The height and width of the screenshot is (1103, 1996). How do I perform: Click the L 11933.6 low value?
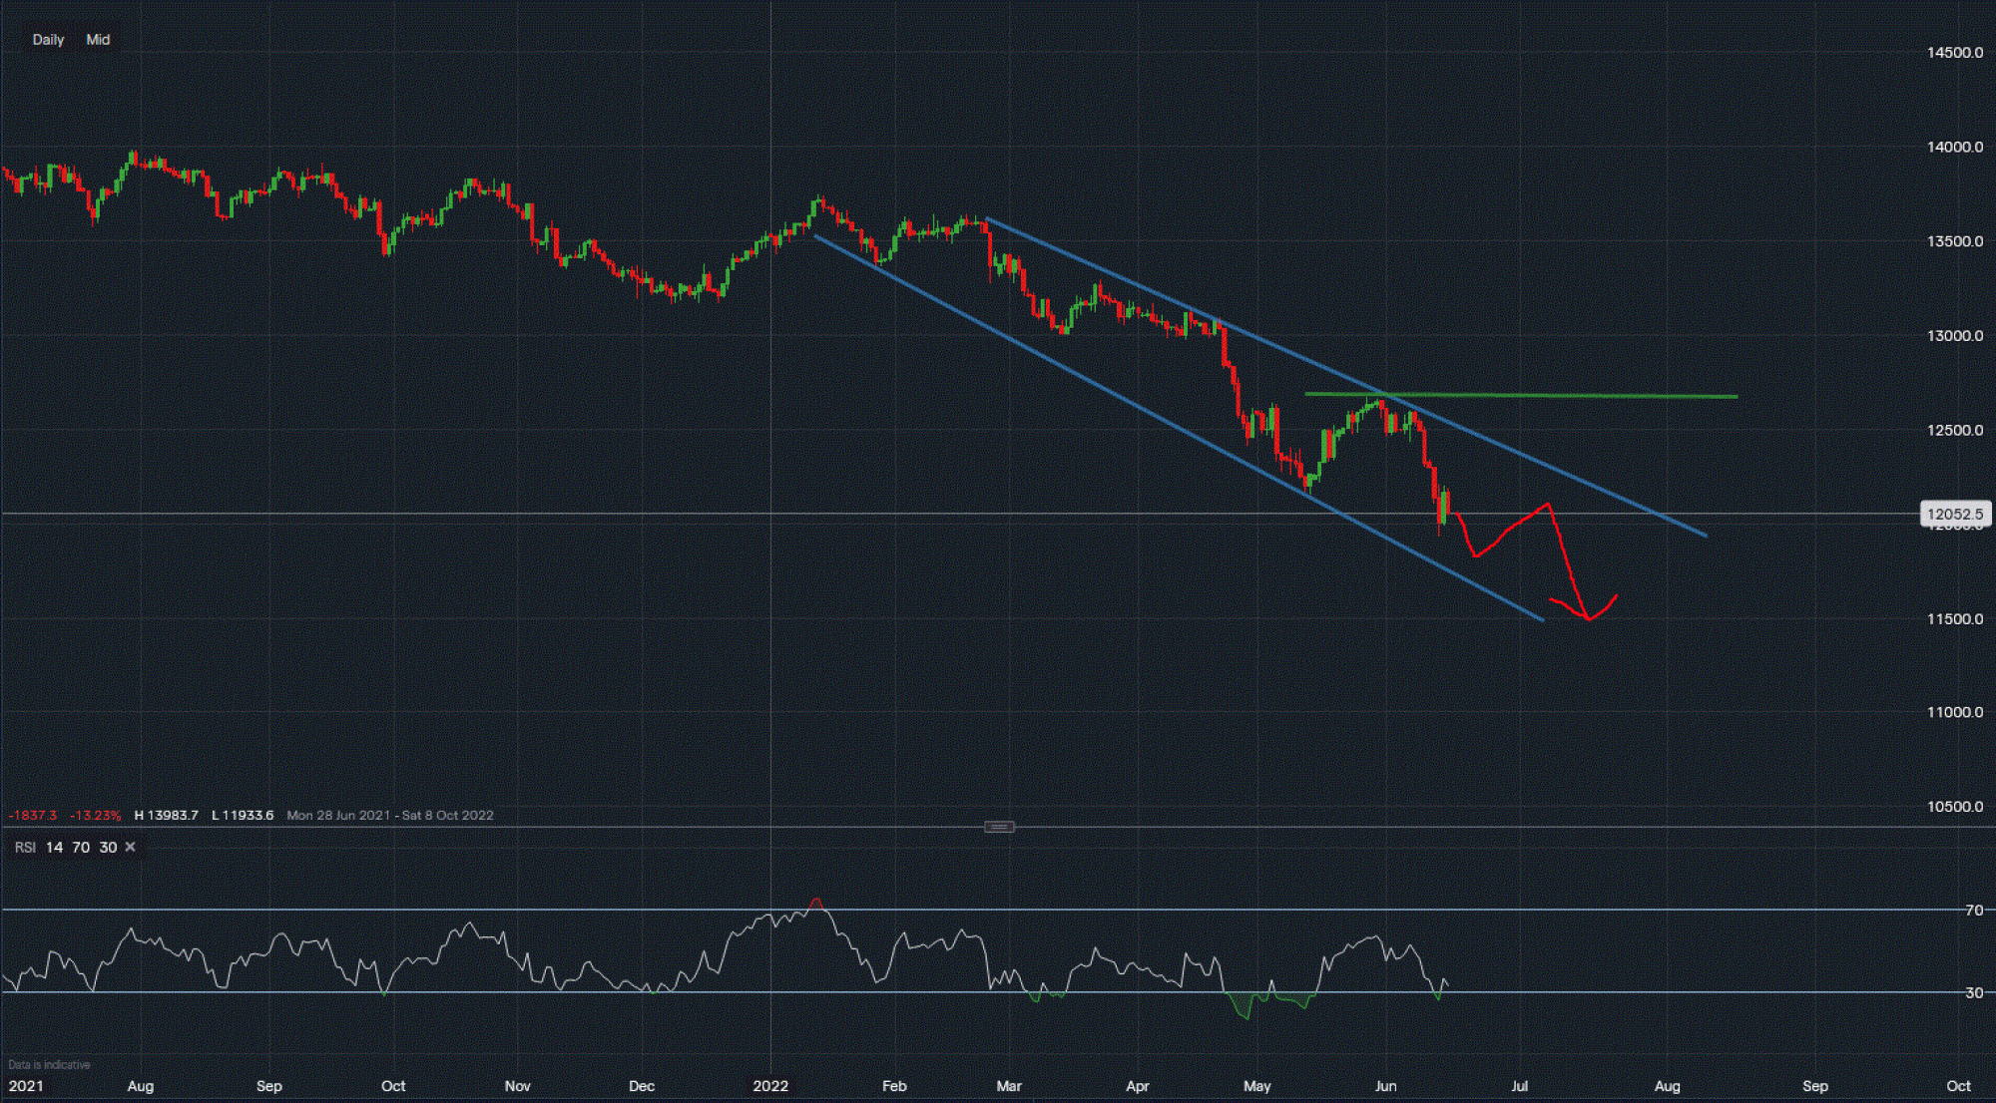[x=243, y=815]
